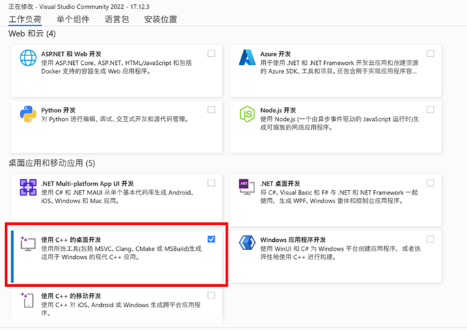Switch to the 安装位置 tab
The width and height of the screenshot is (467, 330).
click(161, 19)
